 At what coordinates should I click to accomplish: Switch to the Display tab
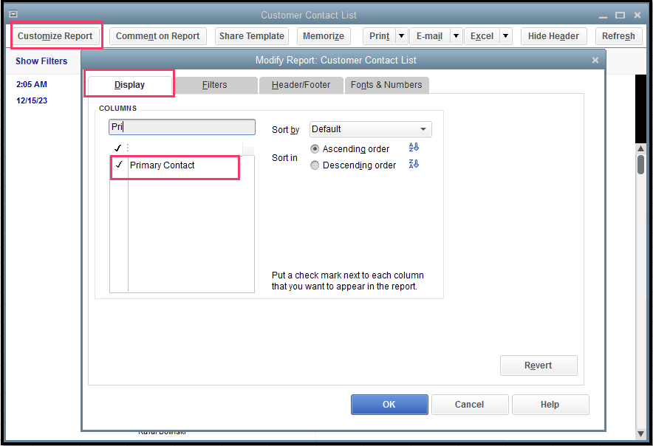tap(129, 85)
